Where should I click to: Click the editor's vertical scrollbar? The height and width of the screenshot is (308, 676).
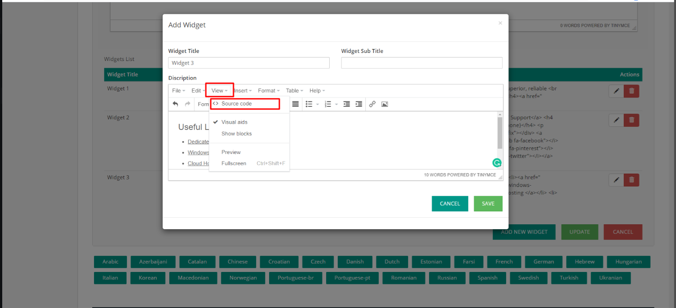coord(500,134)
